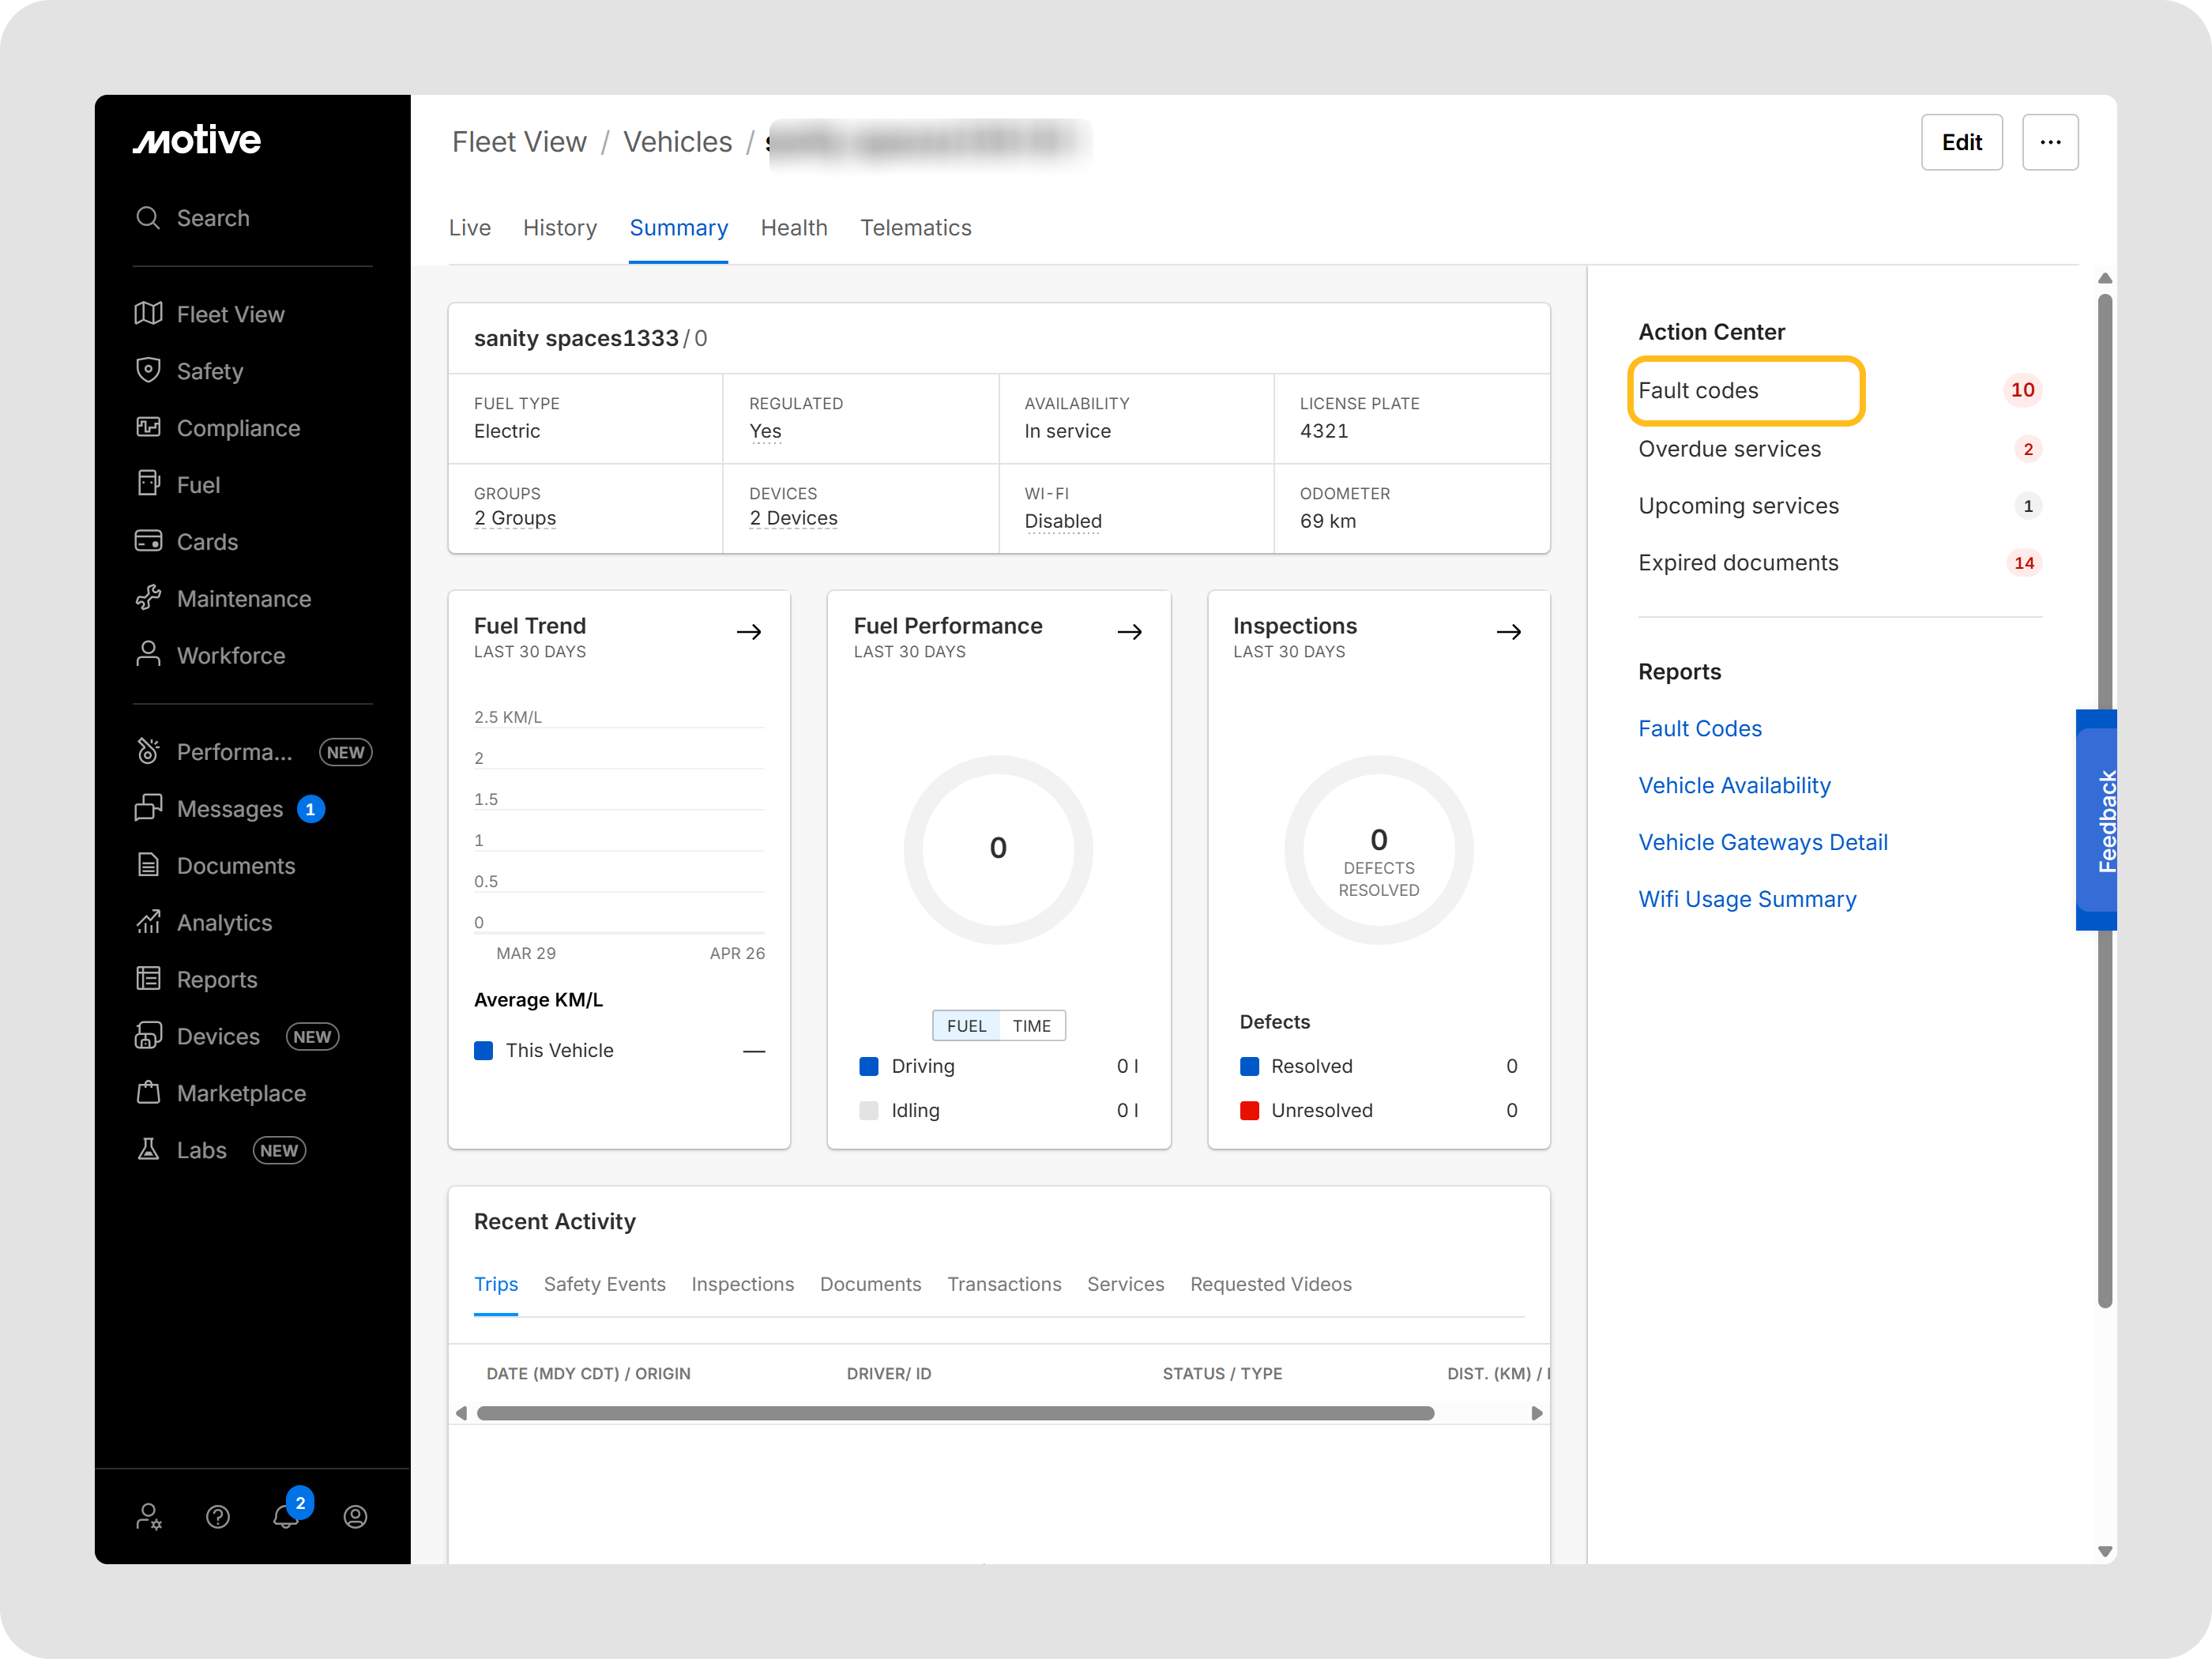Click the 2 Groups link

pyautogui.click(x=515, y=518)
